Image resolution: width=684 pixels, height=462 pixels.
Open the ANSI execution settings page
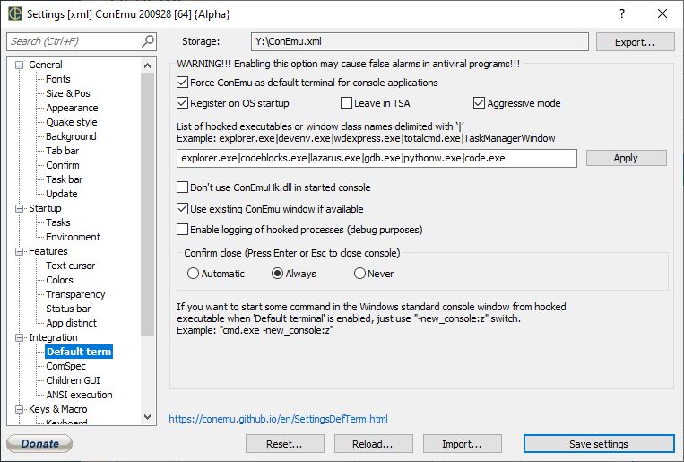tap(79, 396)
